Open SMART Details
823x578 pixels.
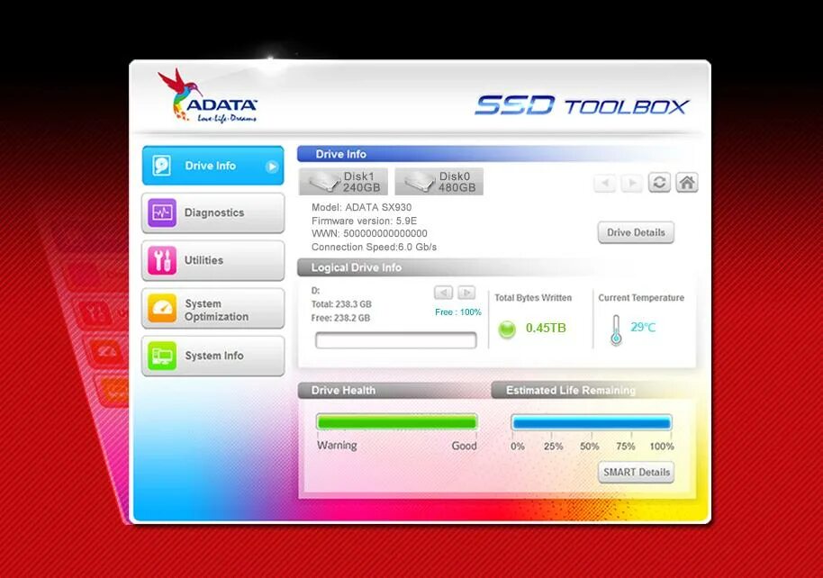point(636,472)
